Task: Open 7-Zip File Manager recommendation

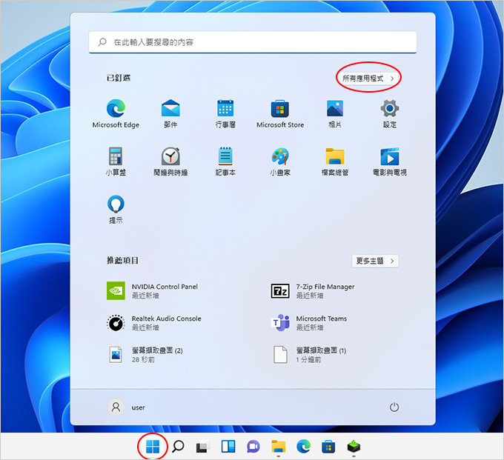Action: coord(313,290)
